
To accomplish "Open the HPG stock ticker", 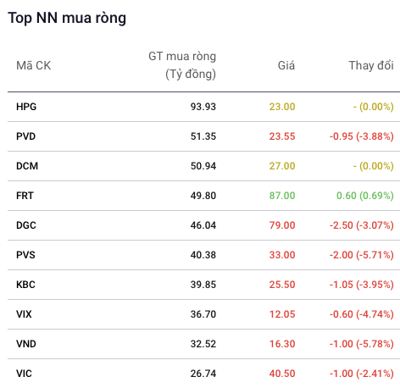I will point(26,107).
